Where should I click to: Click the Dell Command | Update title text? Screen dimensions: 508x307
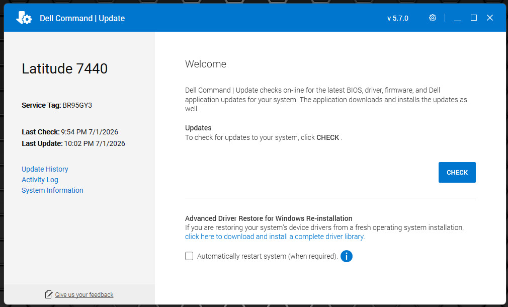click(82, 18)
